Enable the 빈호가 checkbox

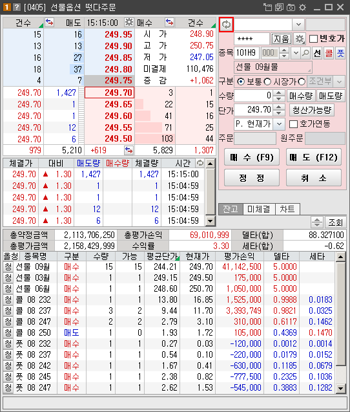tap(313, 39)
